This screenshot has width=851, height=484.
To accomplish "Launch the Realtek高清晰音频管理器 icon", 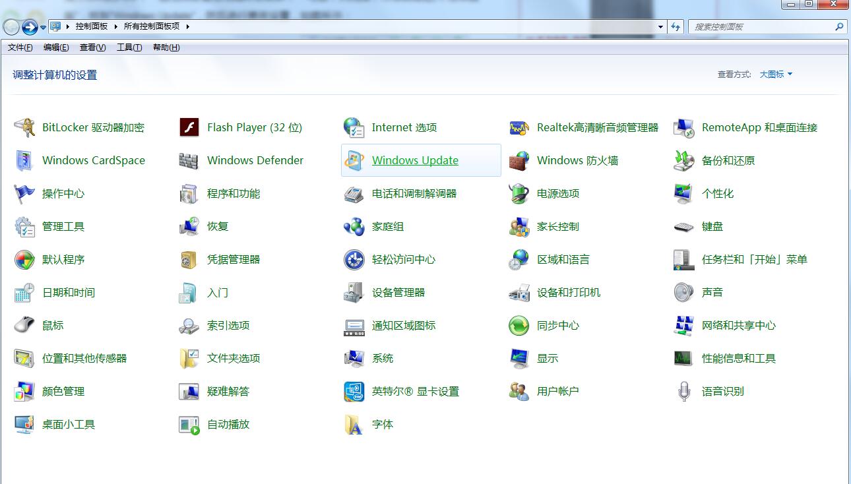I will pos(519,127).
